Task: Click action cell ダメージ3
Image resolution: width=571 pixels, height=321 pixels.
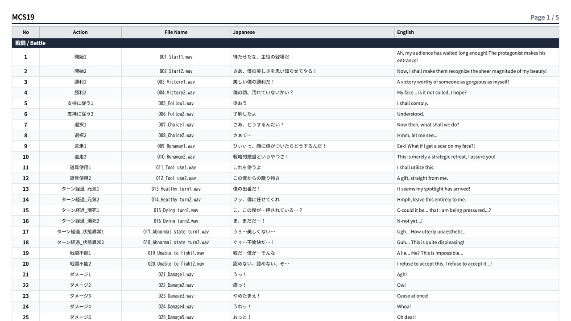Action: [x=80, y=296]
